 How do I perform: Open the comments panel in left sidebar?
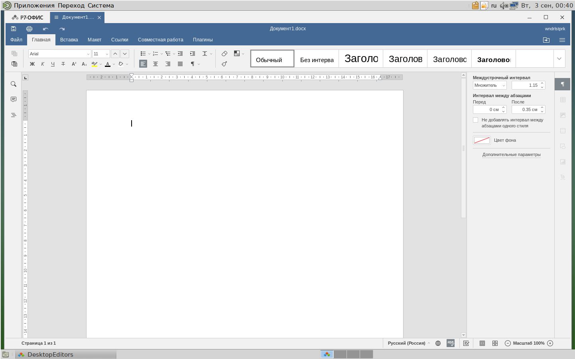(14, 100)
